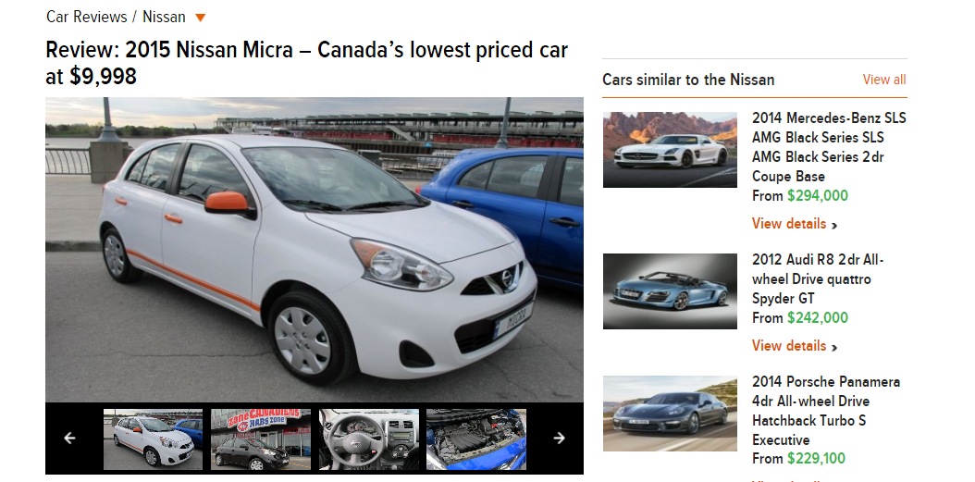
Task: Open the Porsche Panamera car image
Action: point(670,414)
